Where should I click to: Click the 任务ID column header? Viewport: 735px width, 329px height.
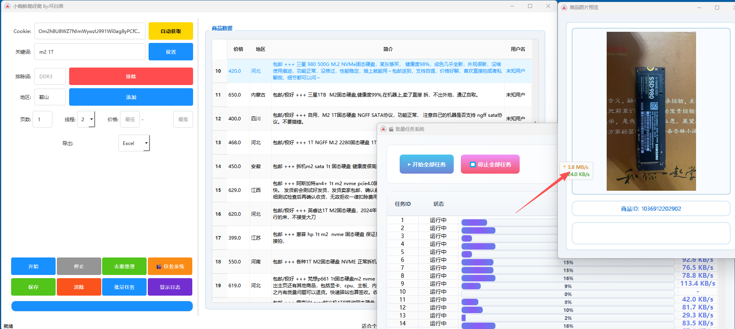tap(402, 204)
